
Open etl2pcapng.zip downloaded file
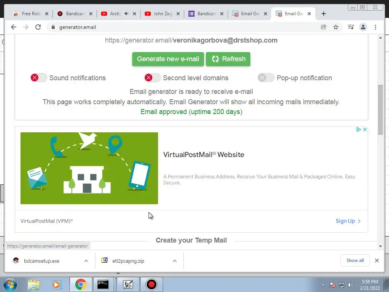pyautogui.click(x=128, y=261)
